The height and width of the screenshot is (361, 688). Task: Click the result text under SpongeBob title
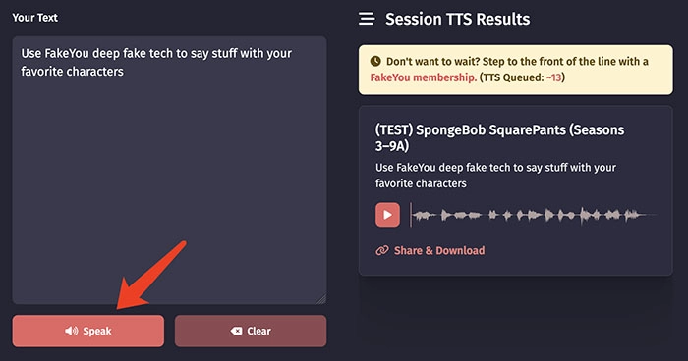(x=495, y=176)
